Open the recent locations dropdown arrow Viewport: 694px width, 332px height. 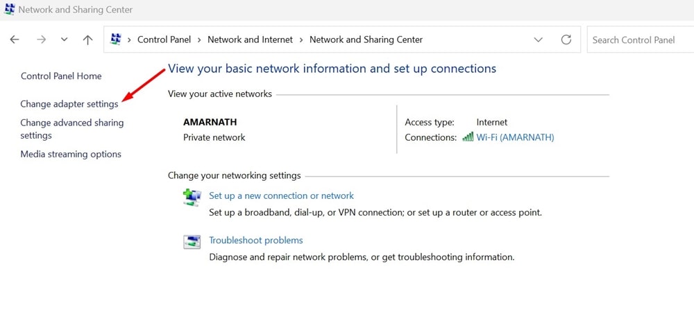pos(64,40)
